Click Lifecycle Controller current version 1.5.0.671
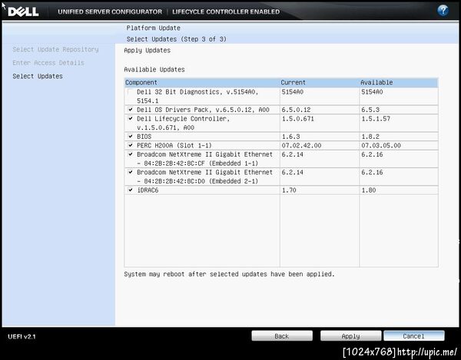Viewport: 461px width, 360px height. tap(298, 119)
